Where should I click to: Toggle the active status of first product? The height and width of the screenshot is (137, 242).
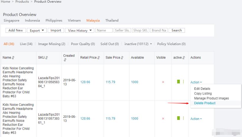click(x=180, y=82)
